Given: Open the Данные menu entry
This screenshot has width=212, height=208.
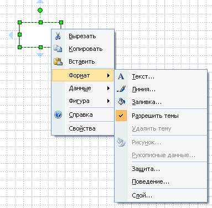Looking at the screenshot, I should [83, 88].
